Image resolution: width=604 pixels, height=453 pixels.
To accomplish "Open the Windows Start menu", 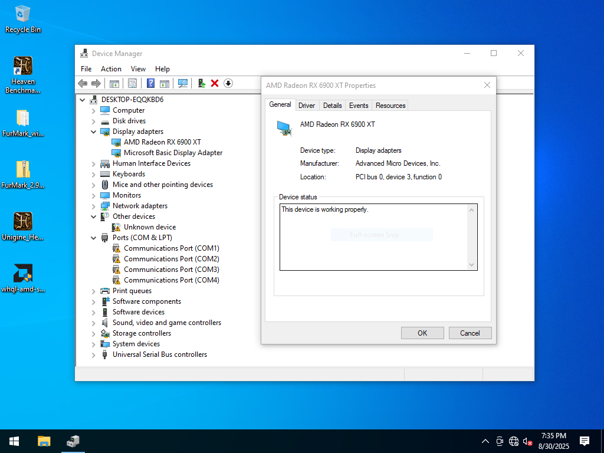I will [14, 441].
